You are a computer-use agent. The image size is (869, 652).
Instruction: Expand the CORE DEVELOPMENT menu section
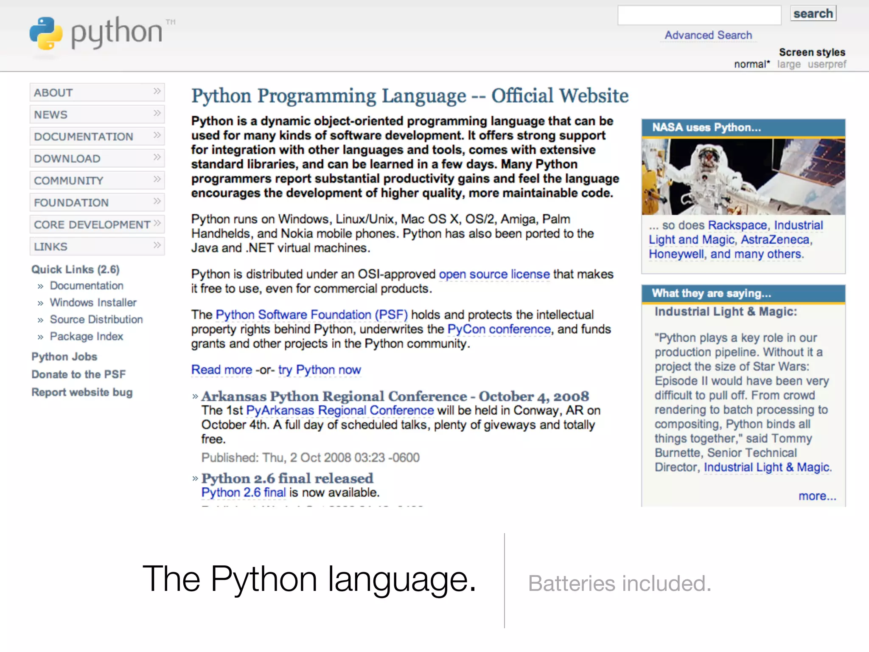point(92,225)
